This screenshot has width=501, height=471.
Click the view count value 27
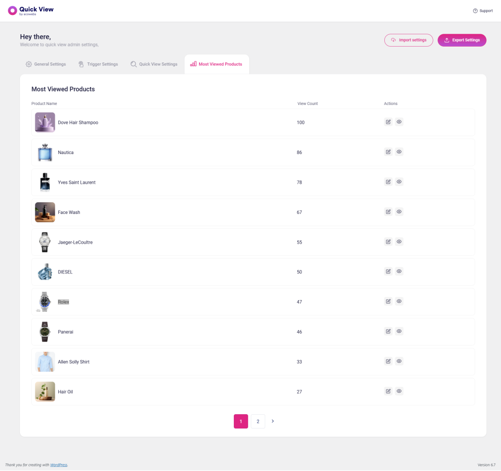299,392
